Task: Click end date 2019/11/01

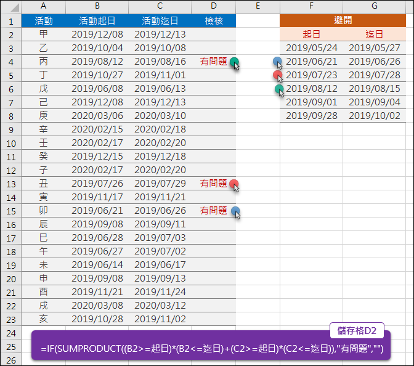Action: click(x=160, y=75)
